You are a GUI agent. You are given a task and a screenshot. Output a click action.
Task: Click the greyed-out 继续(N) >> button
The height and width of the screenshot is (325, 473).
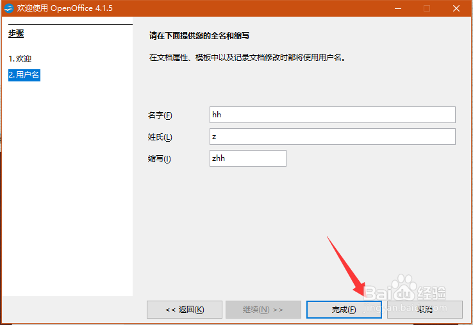pos(263,310)
